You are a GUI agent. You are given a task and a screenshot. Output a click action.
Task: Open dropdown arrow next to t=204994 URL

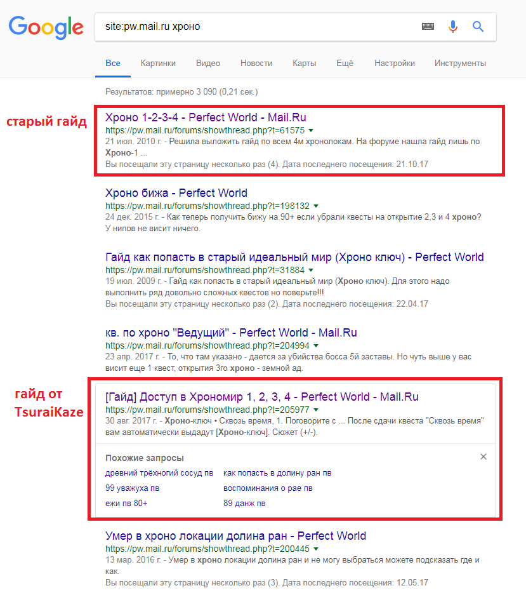[x=316, y=346]
